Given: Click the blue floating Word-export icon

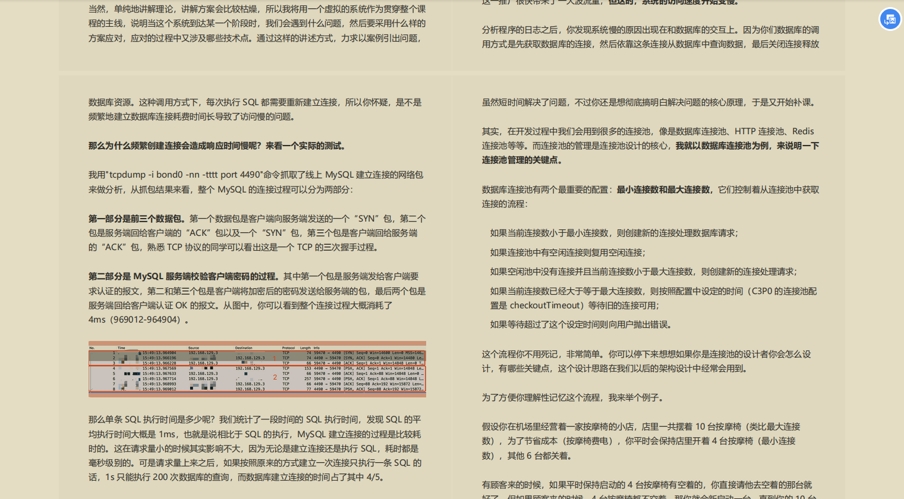Looking at the screenshot, I should click(890, 19).
